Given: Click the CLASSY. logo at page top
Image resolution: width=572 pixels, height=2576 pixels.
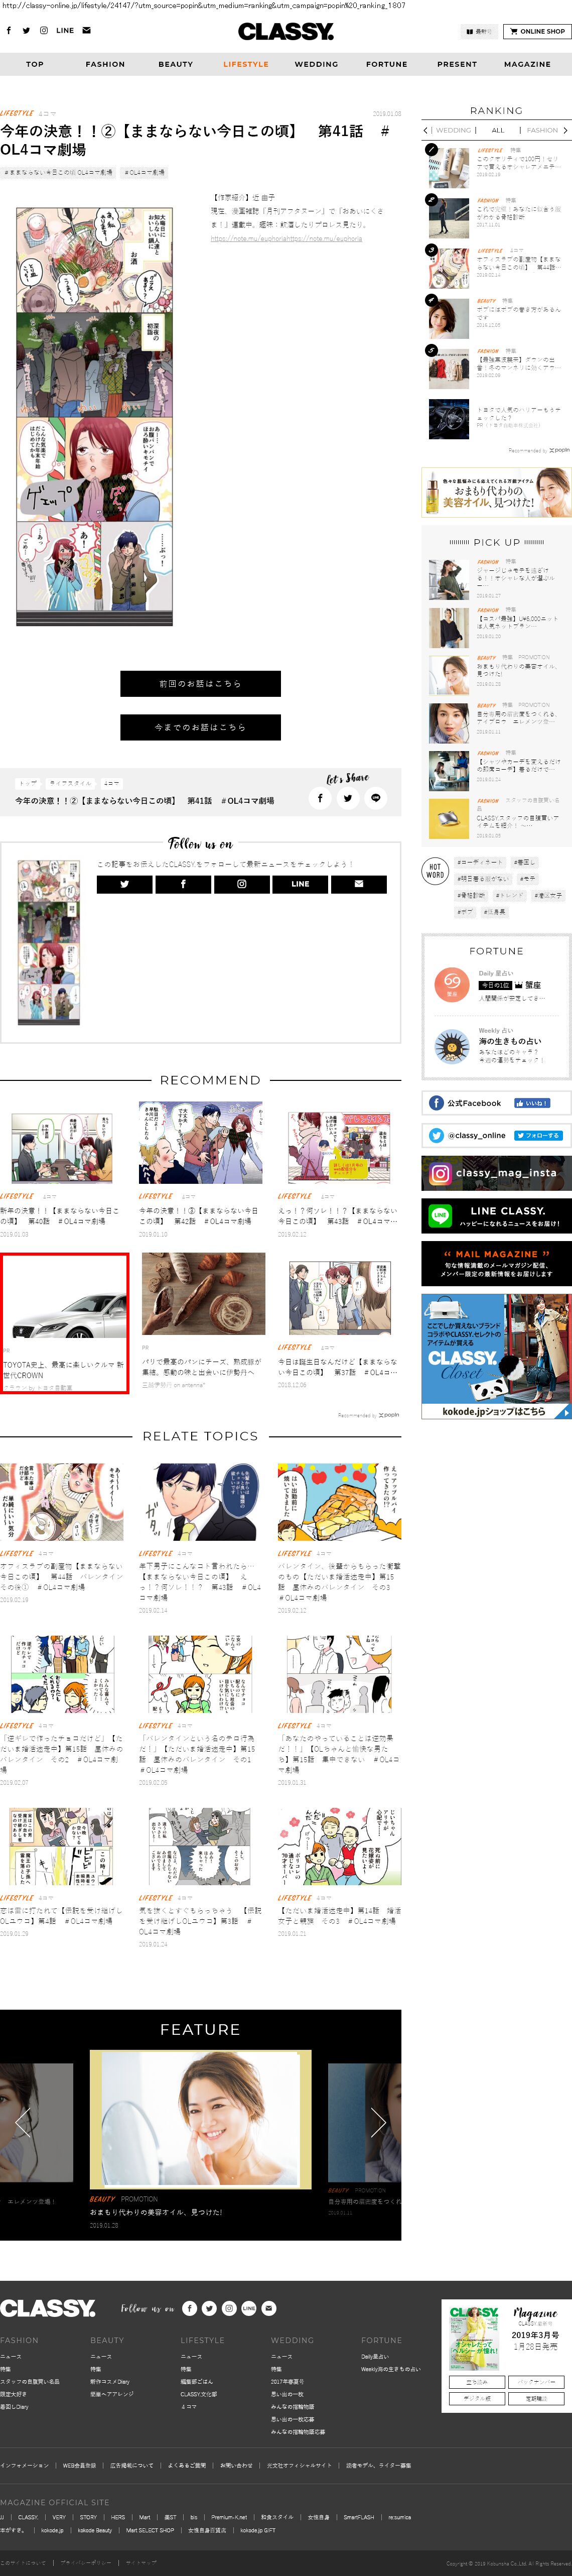Looking at the screenshot, I should (x=286, y=32).
